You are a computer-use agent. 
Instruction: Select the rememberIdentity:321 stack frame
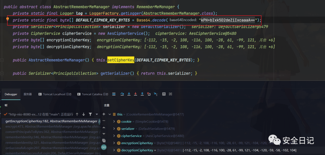51,143
